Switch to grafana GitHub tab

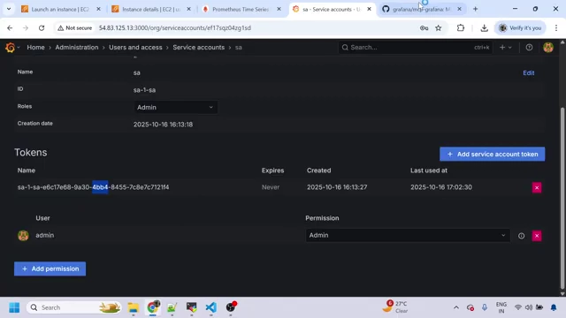tap(422, 10)
